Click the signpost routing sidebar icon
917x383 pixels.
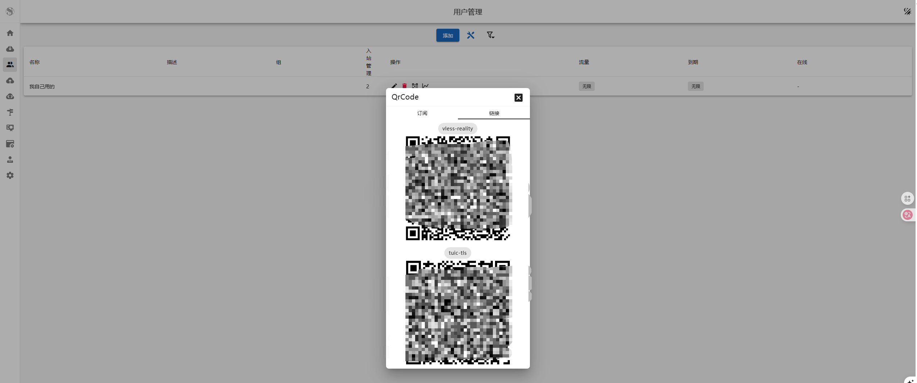[x=10, y=112]
